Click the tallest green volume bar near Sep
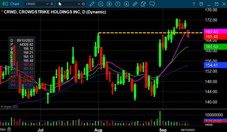This screenshot has width=227, height=132. point(160,118)
